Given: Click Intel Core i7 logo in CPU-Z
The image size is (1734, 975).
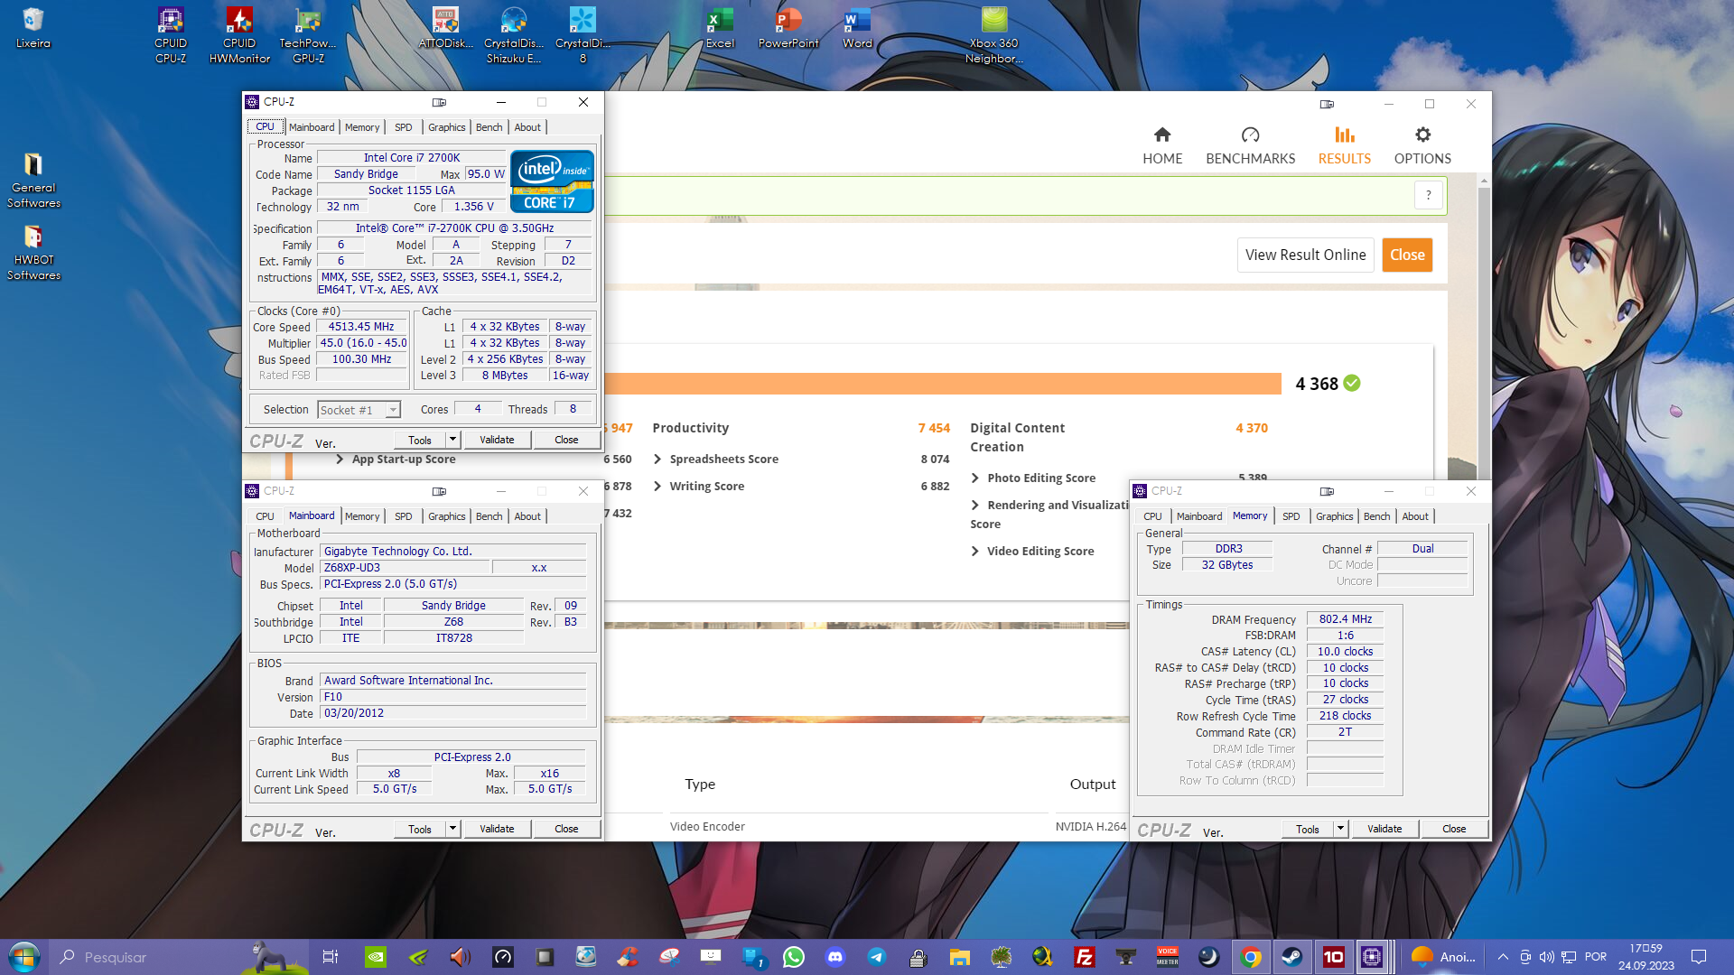Looking at the screenshot, I should tap(552, 181).
